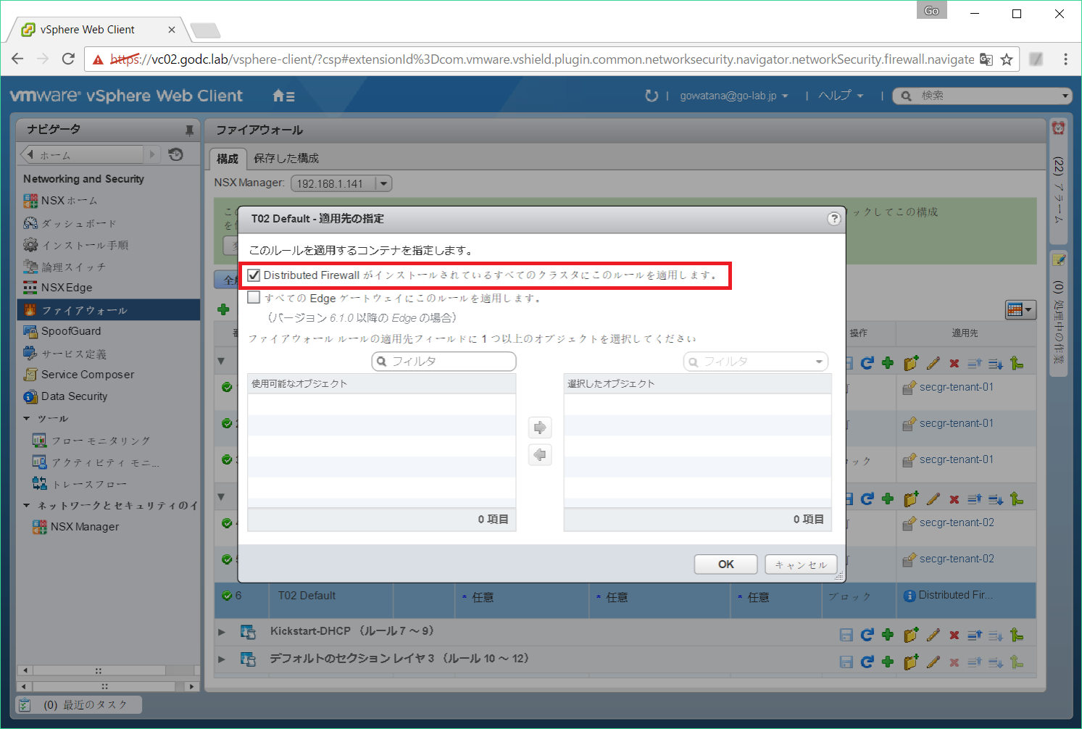
Task: Open トレースフロー tool
Action: pyautogui.click(x=80, y=484)
